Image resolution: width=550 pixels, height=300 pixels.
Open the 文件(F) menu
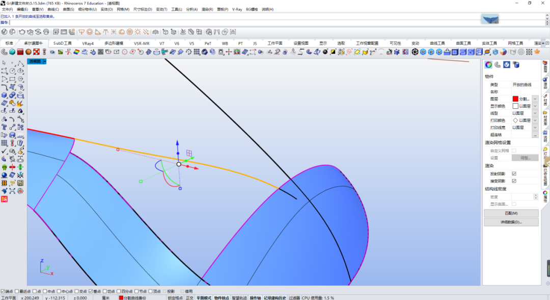pos(7,10)
